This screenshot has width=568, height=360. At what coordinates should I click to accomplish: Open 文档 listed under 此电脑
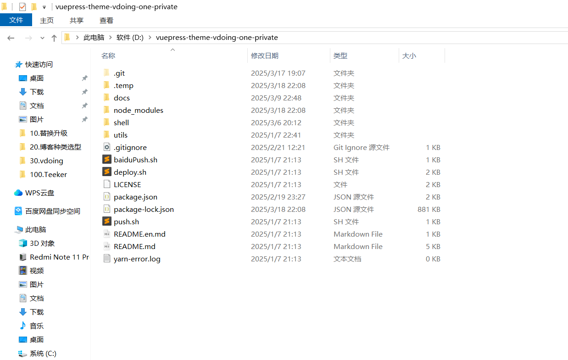37,298
